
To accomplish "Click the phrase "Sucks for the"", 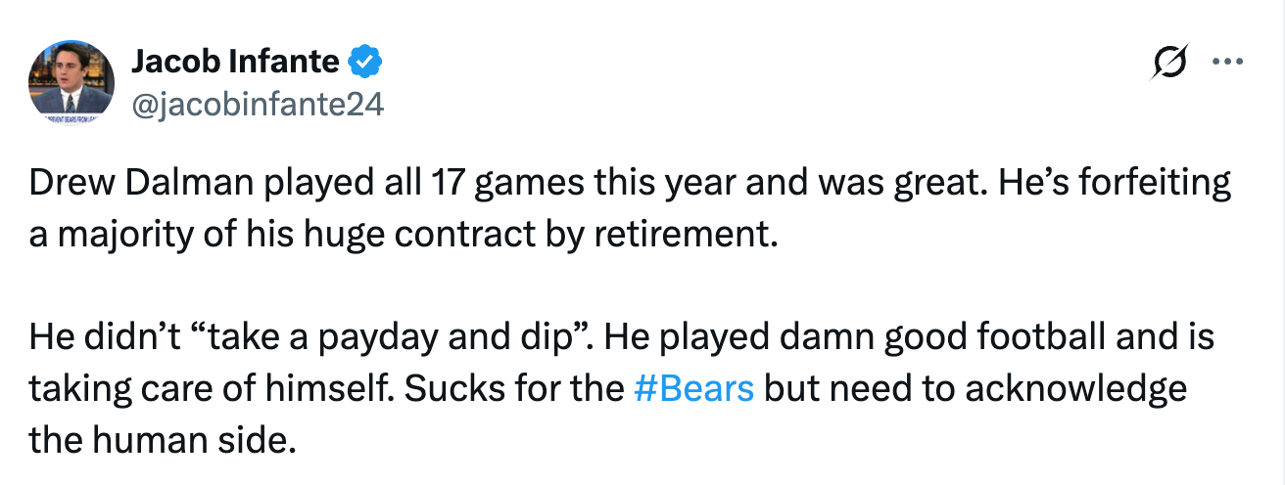I will pyautogui.click(x=514, y=388).
